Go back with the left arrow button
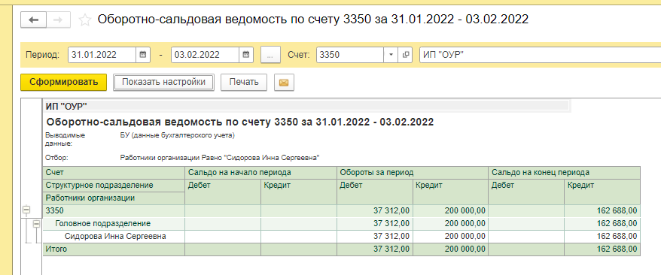Screen dimensions: 661x275 click(34, 20)
